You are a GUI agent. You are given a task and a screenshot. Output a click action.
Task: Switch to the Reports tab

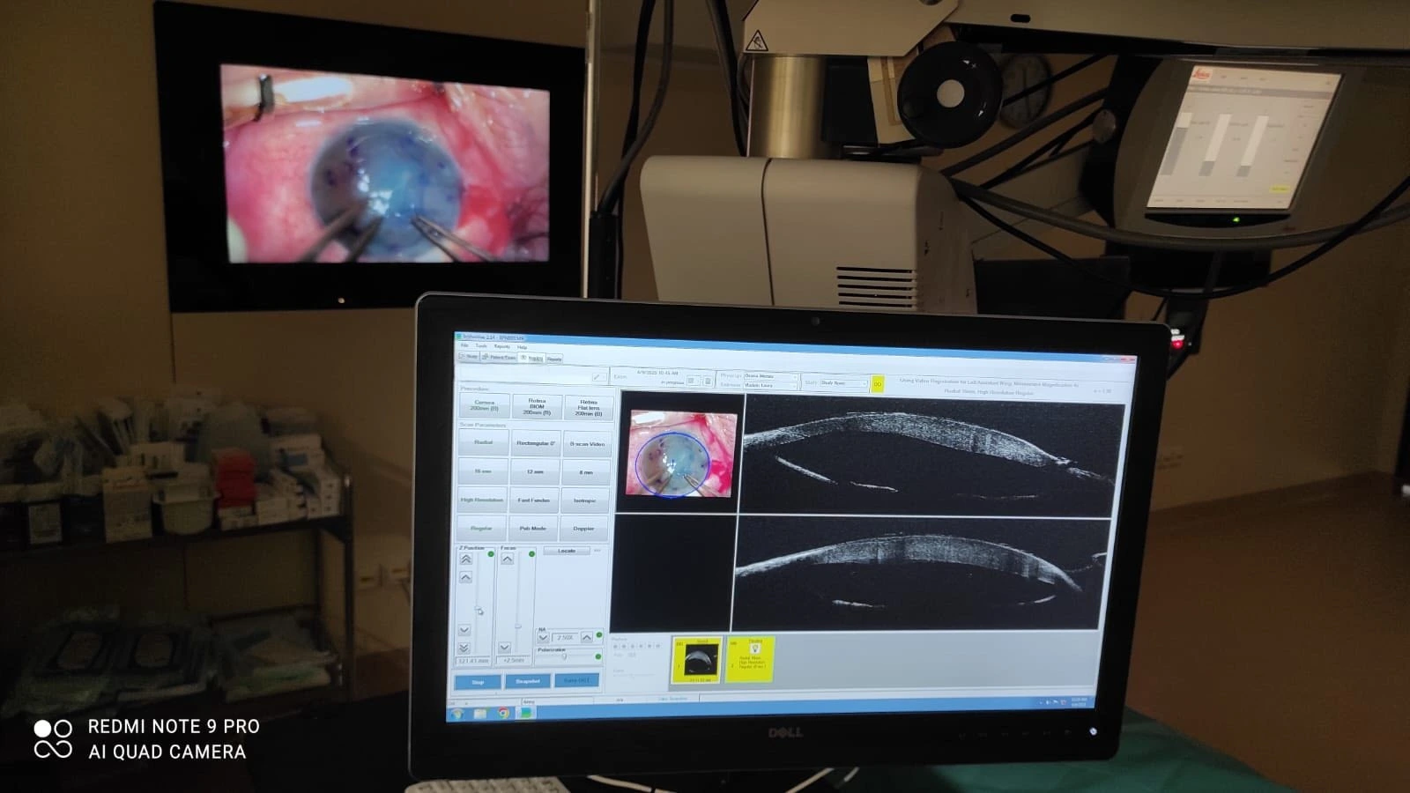click(554, 359)
